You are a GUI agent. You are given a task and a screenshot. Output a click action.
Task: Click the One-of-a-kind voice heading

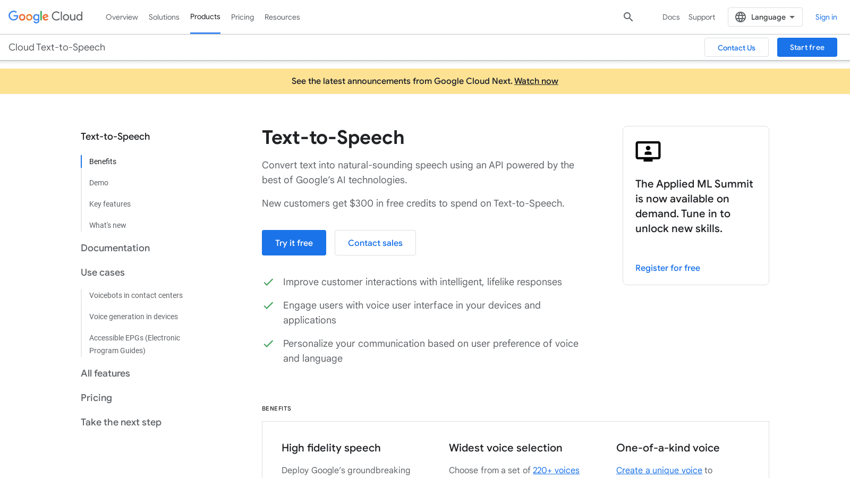click(668, 448)
